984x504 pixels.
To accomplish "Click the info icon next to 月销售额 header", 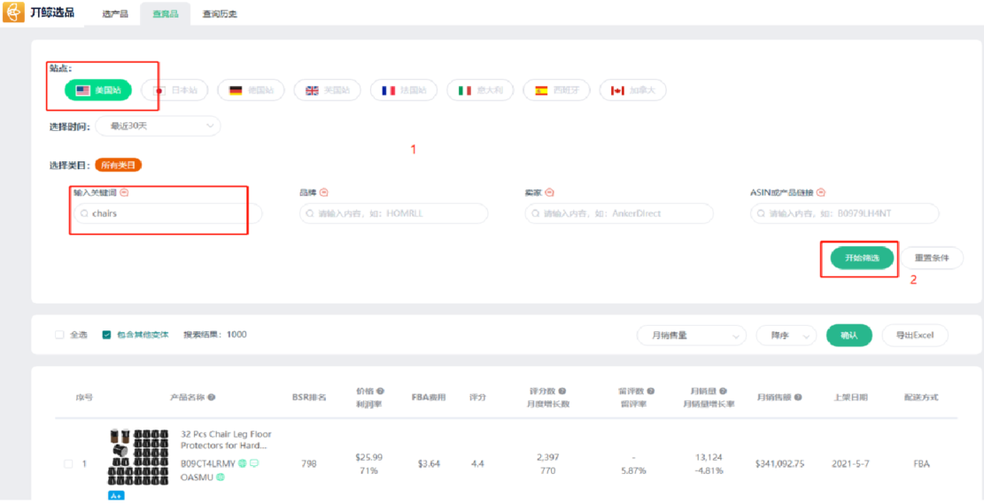I will pyautogui.click(x=797, y=398).
